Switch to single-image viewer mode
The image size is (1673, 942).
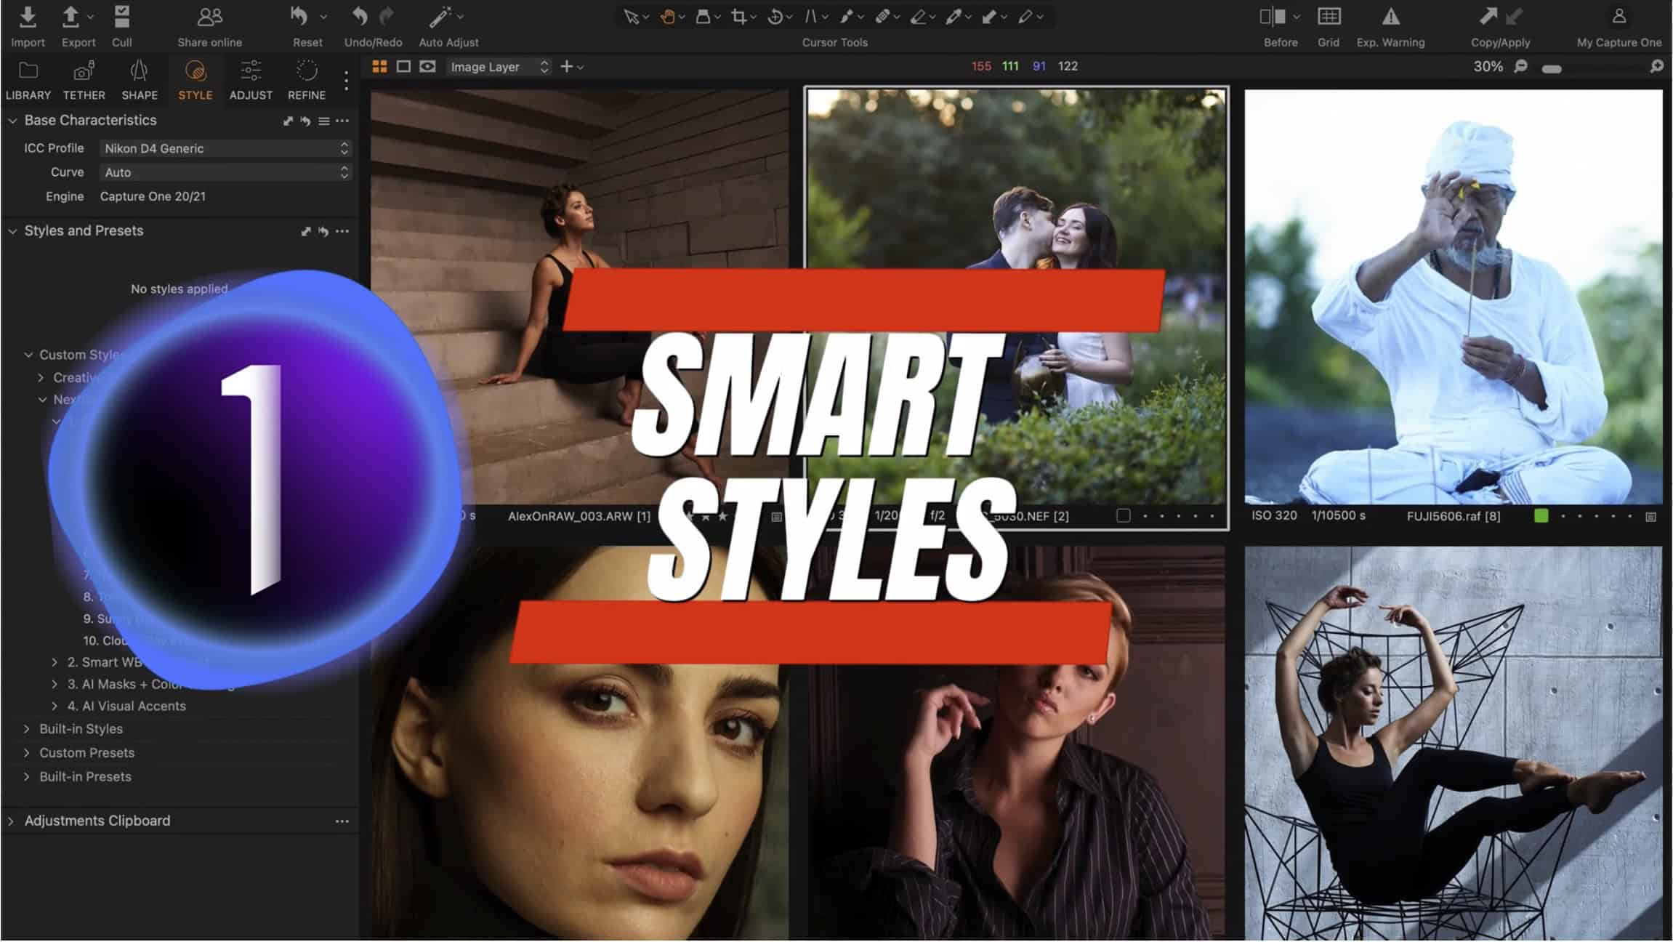403,67
